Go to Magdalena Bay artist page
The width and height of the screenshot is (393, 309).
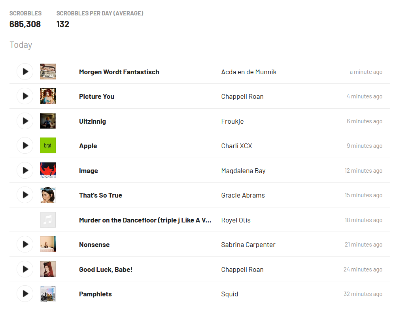tap(243, 171)
